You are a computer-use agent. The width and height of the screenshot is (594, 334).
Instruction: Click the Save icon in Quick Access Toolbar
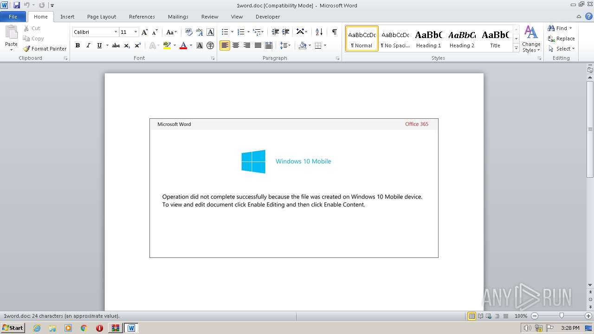click(x=17, y=5)
